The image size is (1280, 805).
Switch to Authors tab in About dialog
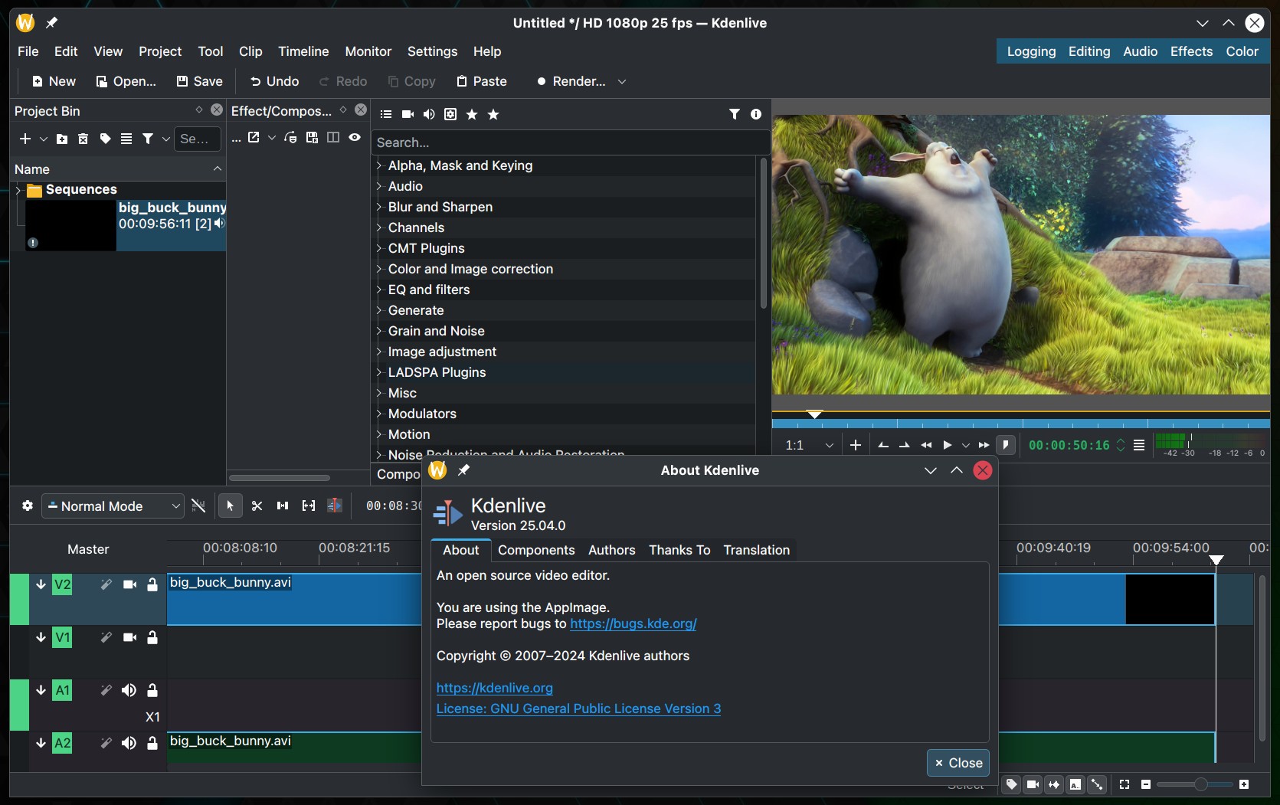click(x=611, y=550)
